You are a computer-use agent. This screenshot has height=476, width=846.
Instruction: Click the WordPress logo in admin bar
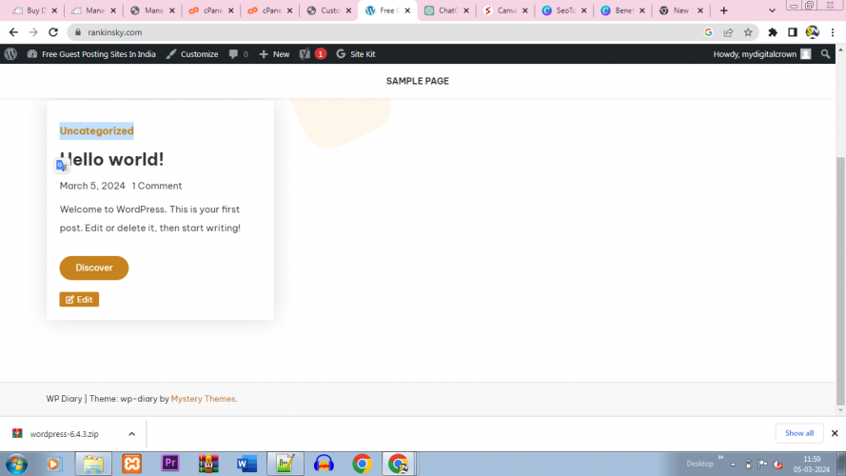click(x=10, y=54)
